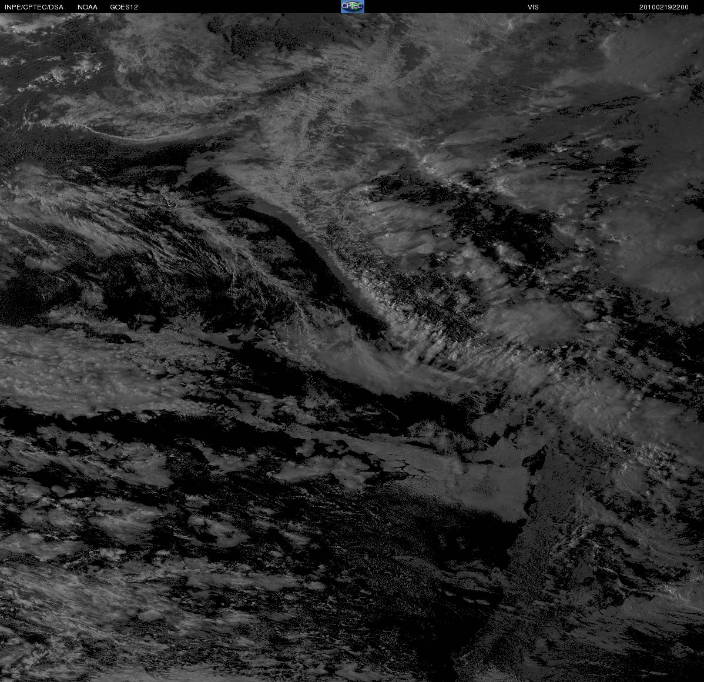Screen dimensions: 704x682
Task: Click the VIS channel label
Action: [x=533, y=7]
